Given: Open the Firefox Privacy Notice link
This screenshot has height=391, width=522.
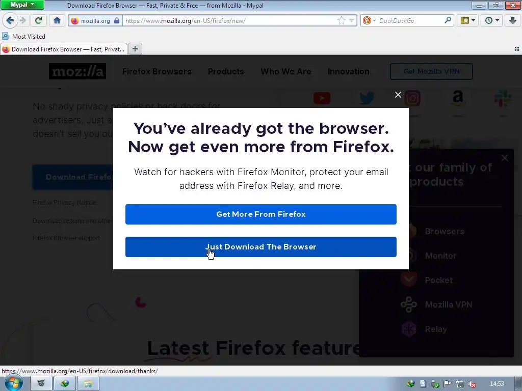Looking at the screenshot, I should pyautogui.click(x=64, y=202).
